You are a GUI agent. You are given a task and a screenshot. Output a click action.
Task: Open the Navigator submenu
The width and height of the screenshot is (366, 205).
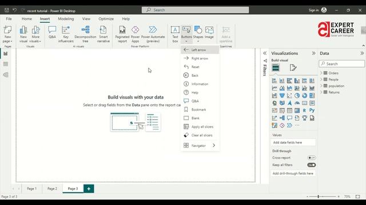[x=200, y=146]
